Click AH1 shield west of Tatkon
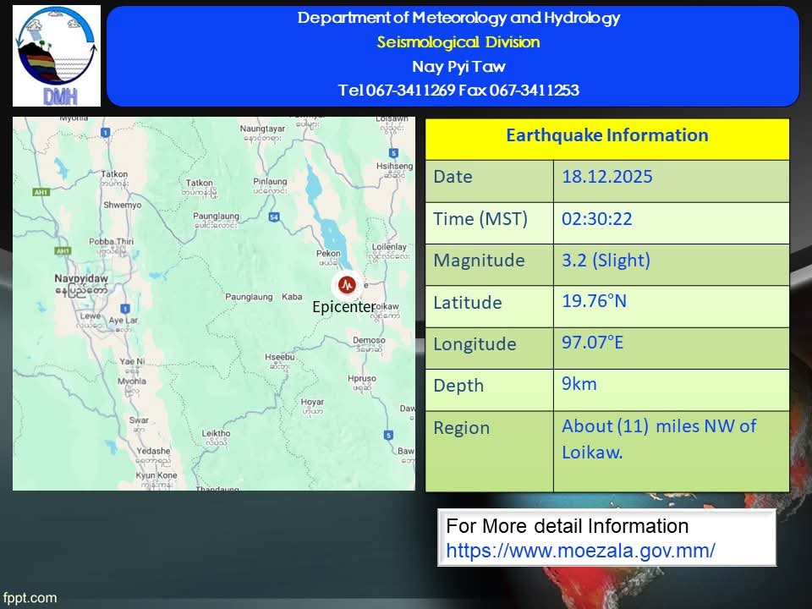Image resolution: width=812 pixels, height=609 pixels. coord(41,192)
